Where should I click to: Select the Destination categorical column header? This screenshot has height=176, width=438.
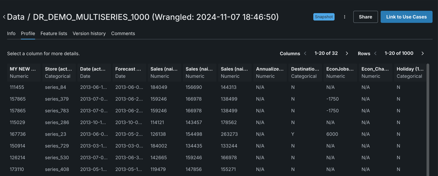point(305,72)
